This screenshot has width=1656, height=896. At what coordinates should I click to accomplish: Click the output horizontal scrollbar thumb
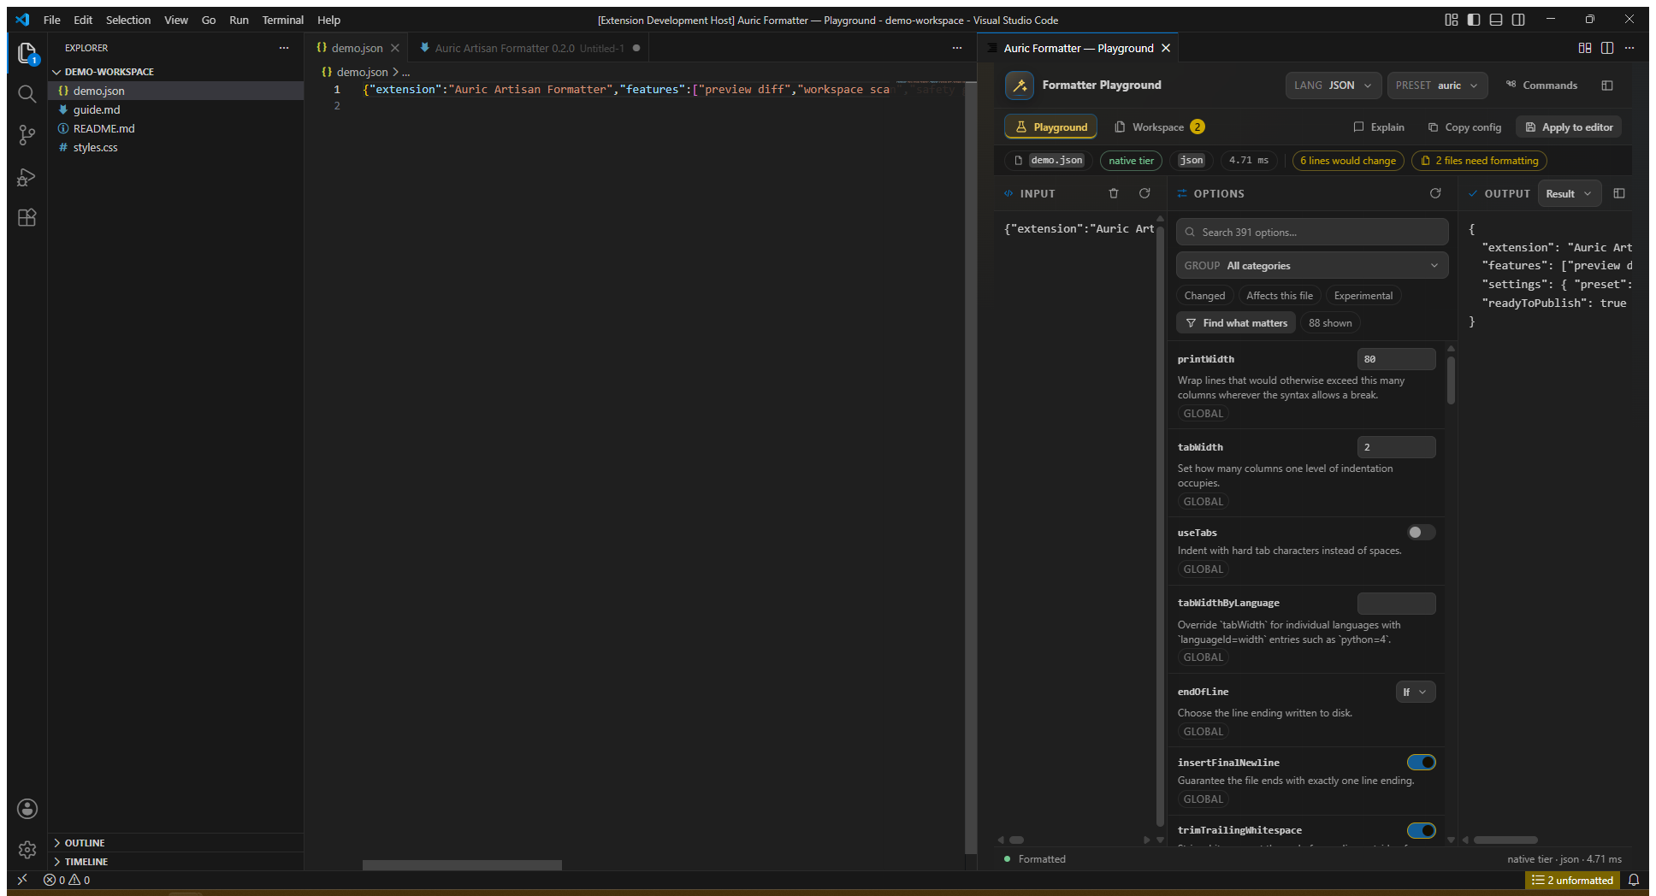[1505, 840]
